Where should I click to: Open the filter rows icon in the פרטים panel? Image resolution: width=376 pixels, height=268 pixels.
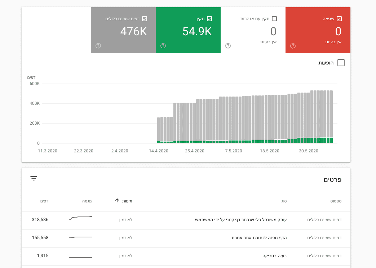[34, 178]
